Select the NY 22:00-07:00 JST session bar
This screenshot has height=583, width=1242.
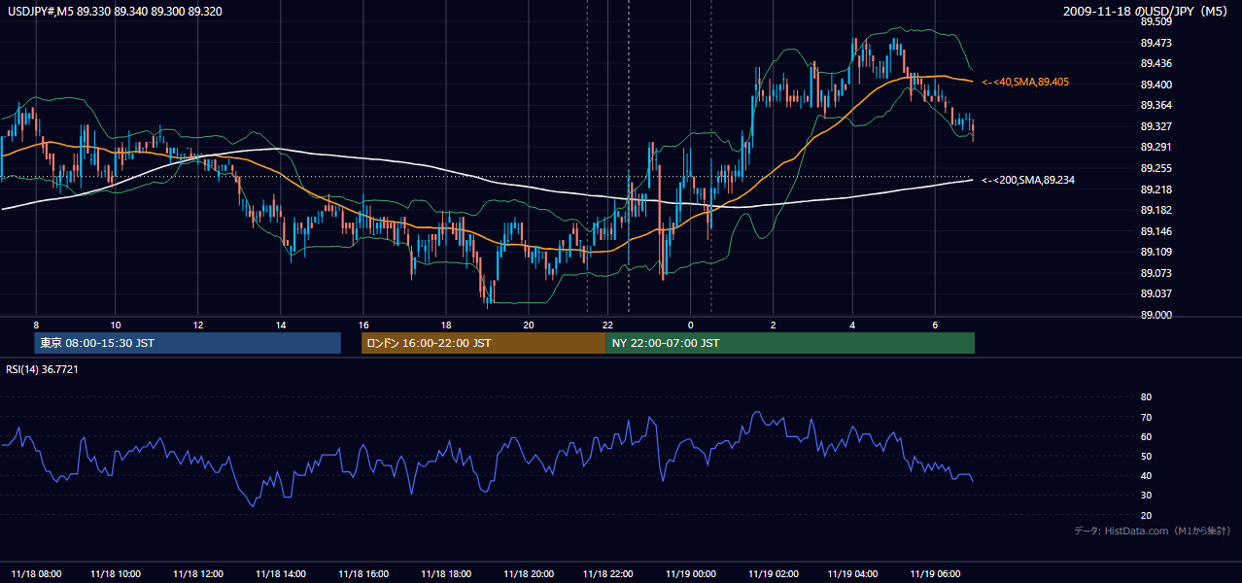[x=790, y=343]
